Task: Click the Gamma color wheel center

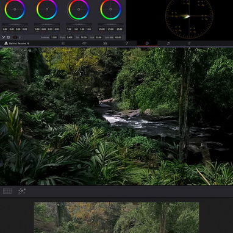Action: tap(47, 9)
